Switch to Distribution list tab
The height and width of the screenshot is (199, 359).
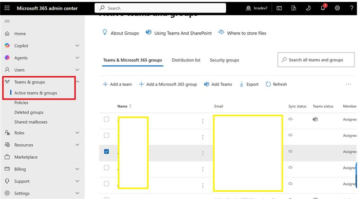(x=186, y=60)
